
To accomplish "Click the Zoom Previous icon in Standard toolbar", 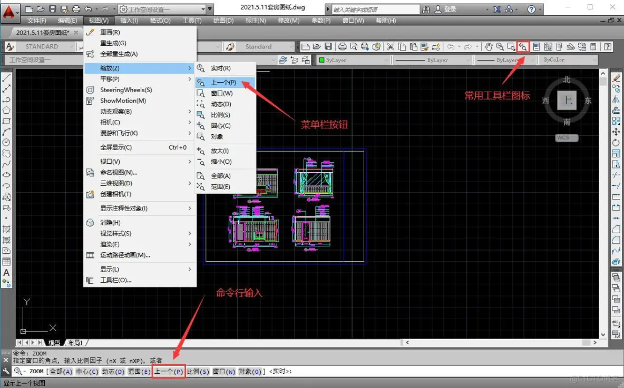I will pos(522,47).
